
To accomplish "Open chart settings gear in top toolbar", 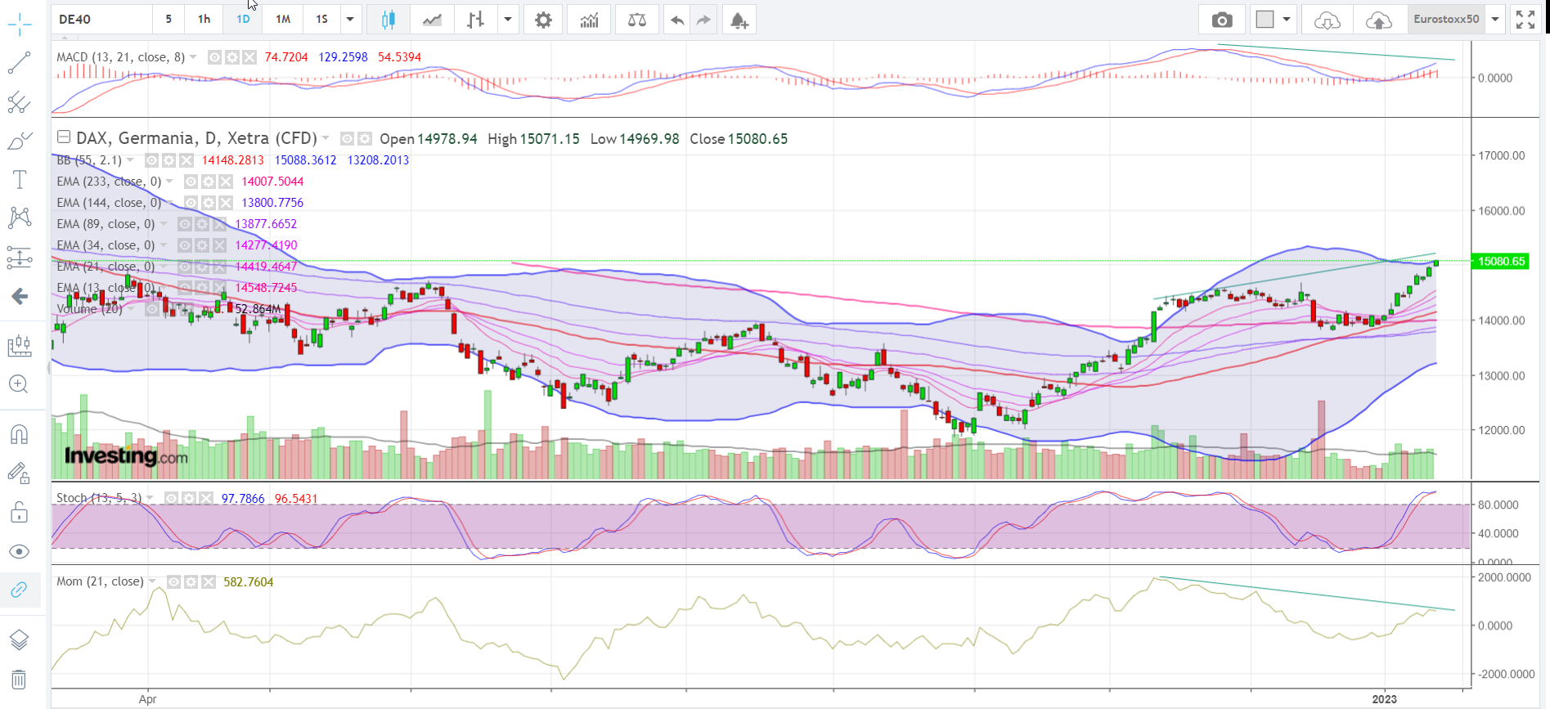I will (x=543, y=20).
